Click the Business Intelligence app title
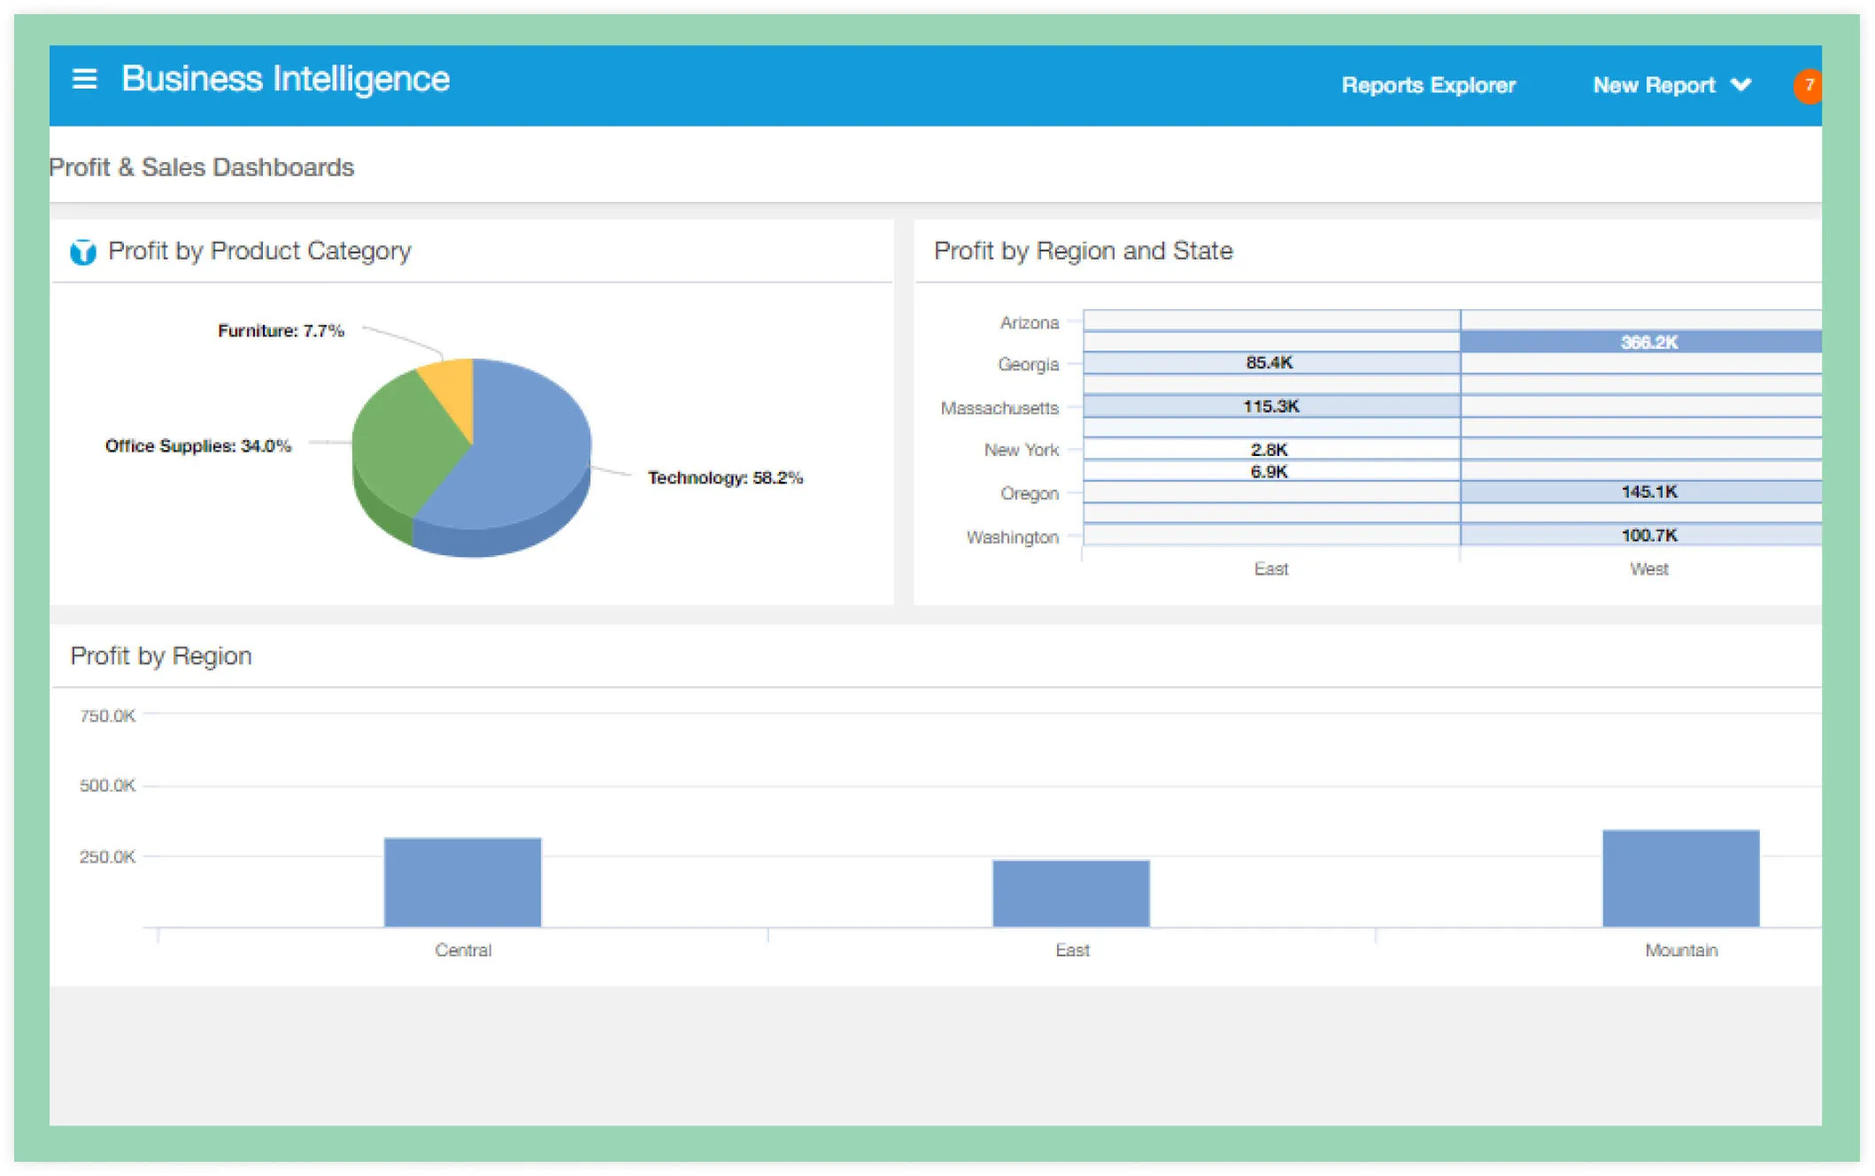The height and width of the screenshot is (1176, 1875). [285, 79]
